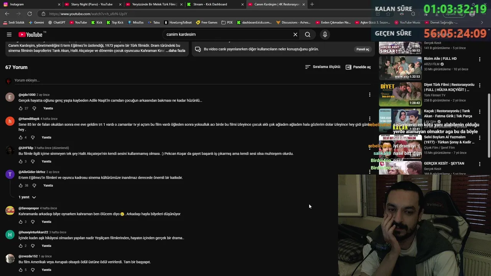
Task: Dislike the @AileGider-bb9xz comment
Action: (x=34, y=186)
